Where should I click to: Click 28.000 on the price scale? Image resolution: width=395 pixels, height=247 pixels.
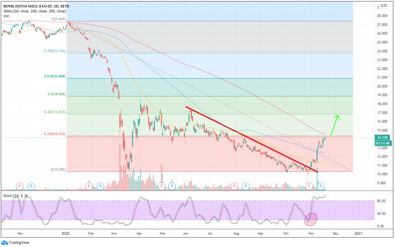(382, 16)
